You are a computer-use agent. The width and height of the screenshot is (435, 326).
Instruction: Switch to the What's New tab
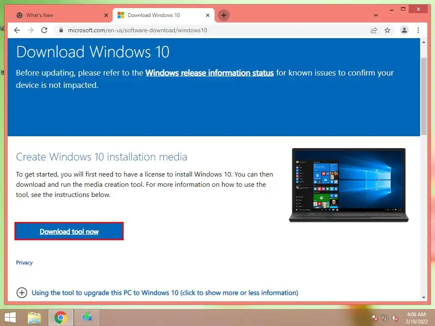click(60, 15)
